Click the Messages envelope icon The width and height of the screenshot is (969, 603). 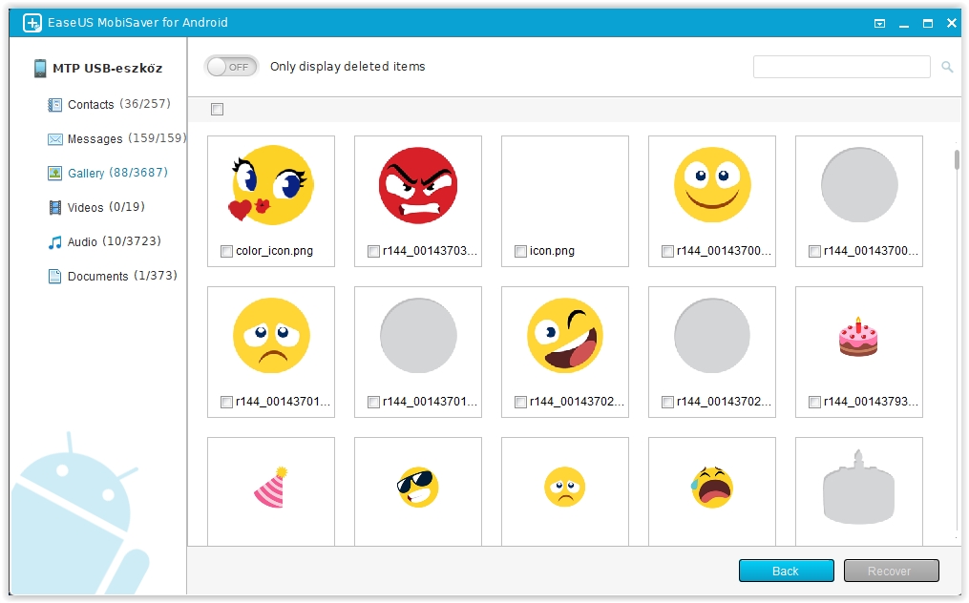pos(55,139)
